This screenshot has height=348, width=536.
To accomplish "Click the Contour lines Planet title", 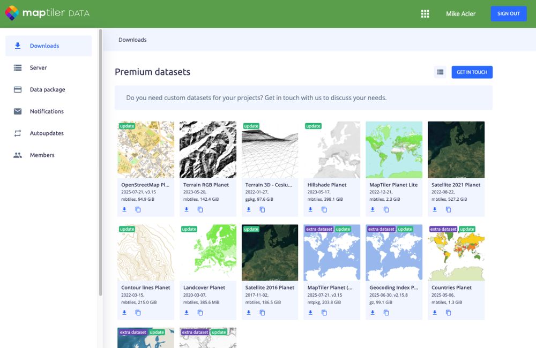I will [x=146, y=288].
